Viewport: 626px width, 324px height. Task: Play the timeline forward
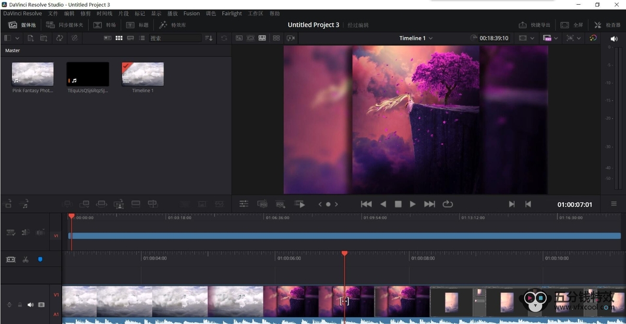click(413, 204)
